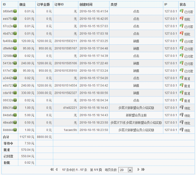The image size is (196, 175).
Task: Click the red rejected flag in eeb75d row
Action: tap(181, 18)
